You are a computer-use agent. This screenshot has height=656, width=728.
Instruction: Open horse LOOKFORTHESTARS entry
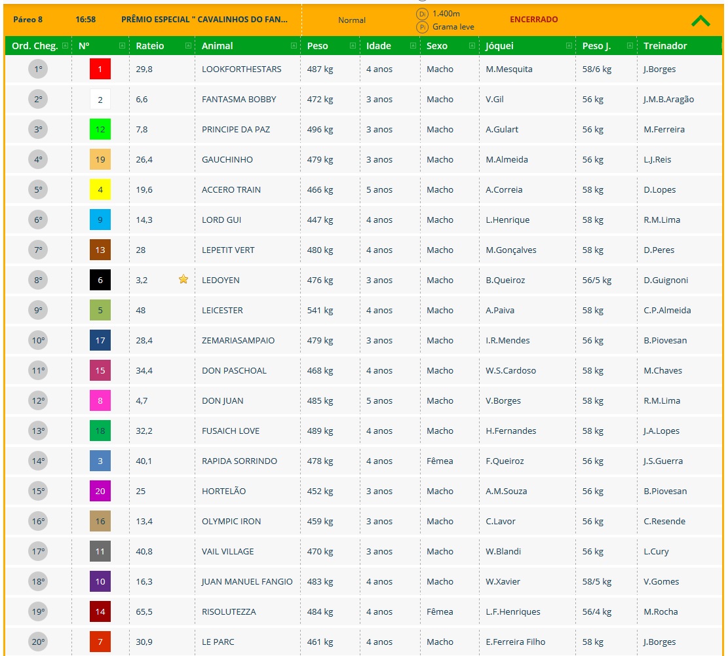[x=241, y=69]
